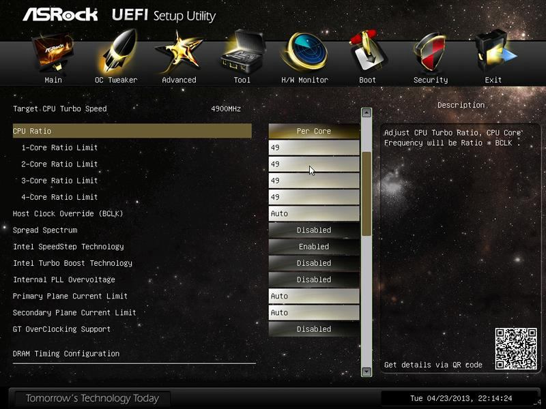This screenshot has height=409, width=546.
Task: Select the 1-Core Ratio Limit label
Action: (59, 147)
